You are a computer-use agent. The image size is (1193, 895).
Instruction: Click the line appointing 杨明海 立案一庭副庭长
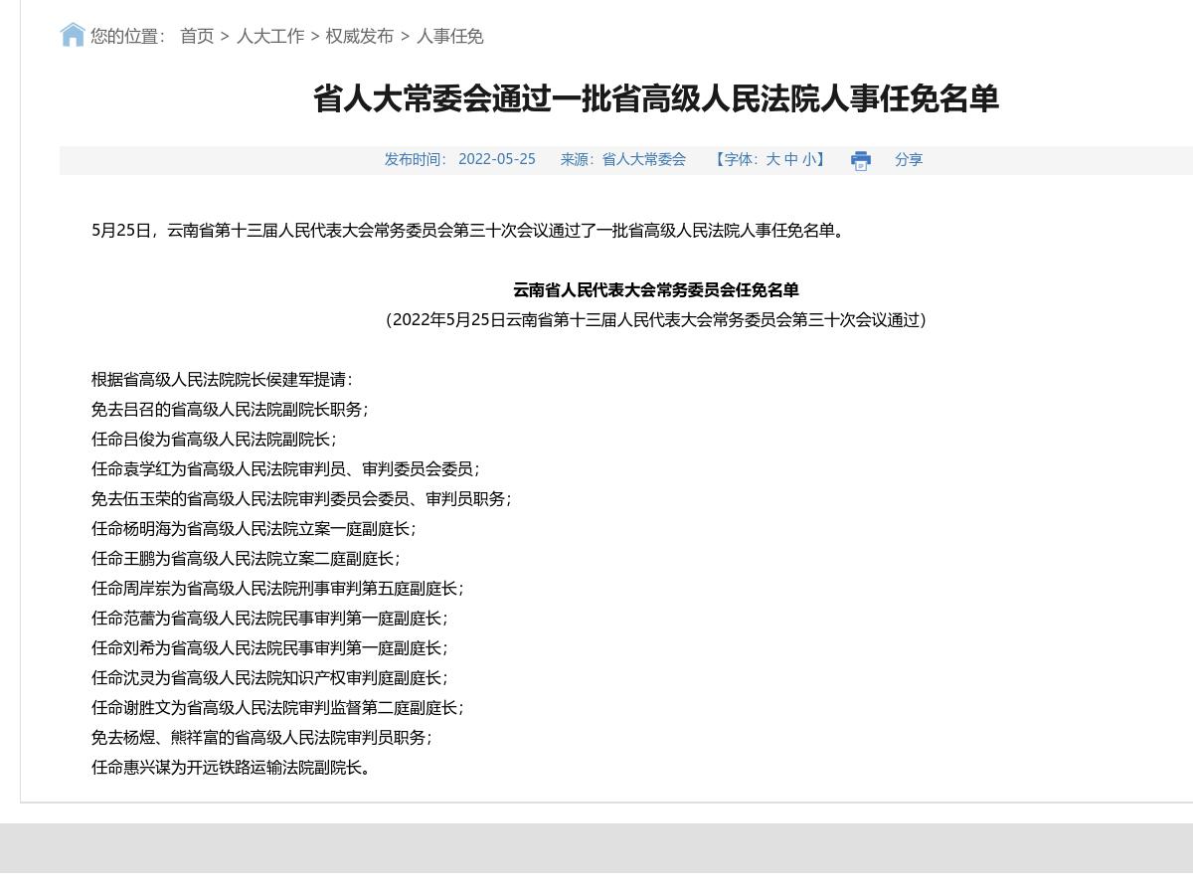[255, 529]
